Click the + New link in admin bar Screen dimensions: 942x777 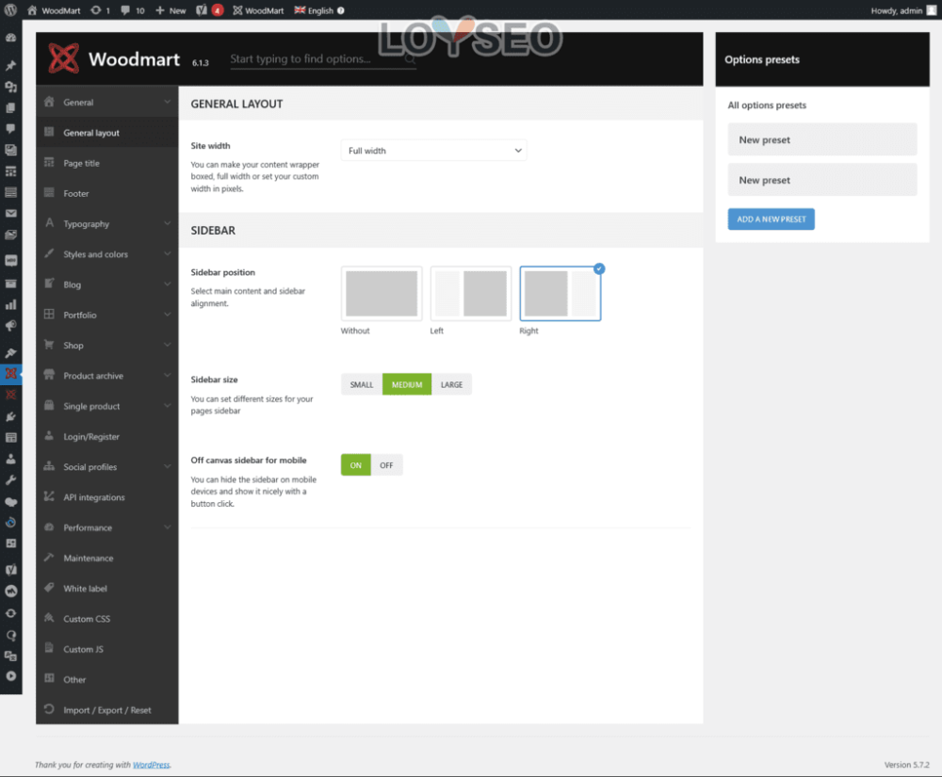[x=171, y=10]
